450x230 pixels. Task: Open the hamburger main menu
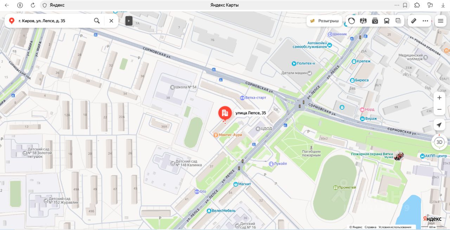click(441, 21)
